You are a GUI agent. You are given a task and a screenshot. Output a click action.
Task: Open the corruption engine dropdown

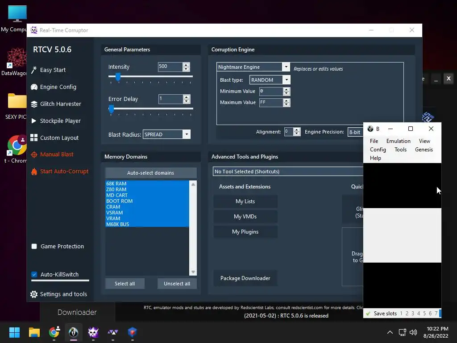(286, 67)
